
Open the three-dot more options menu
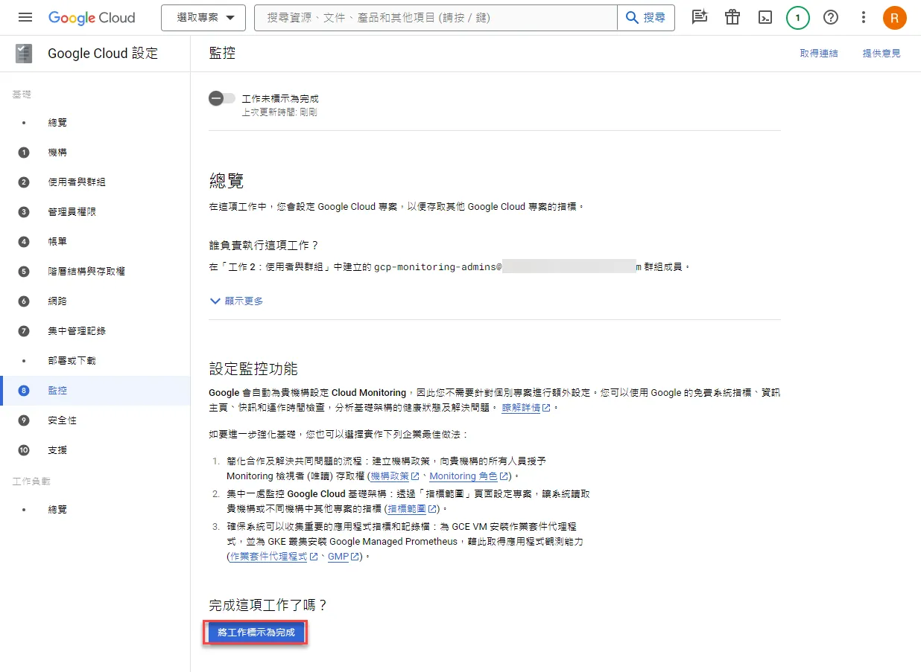click(864, 18)
